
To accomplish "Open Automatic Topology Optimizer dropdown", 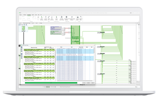I will pyautogui.click(x=72, y=18).
